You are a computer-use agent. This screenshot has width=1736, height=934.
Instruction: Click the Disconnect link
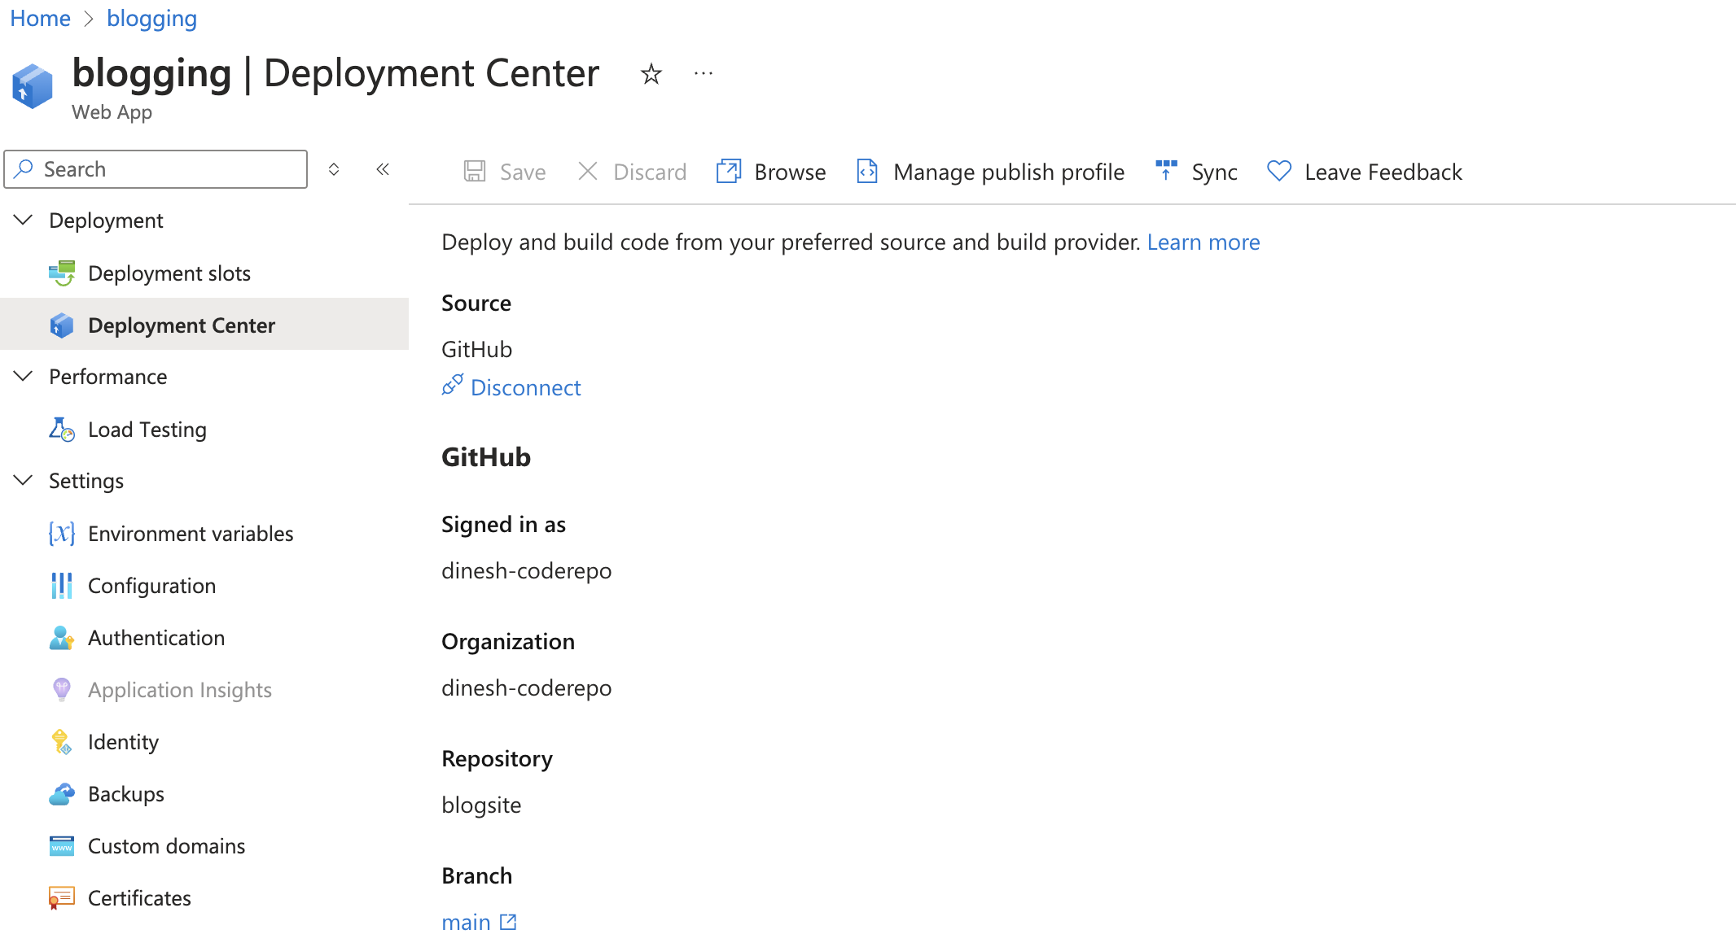tap(525, 387)
